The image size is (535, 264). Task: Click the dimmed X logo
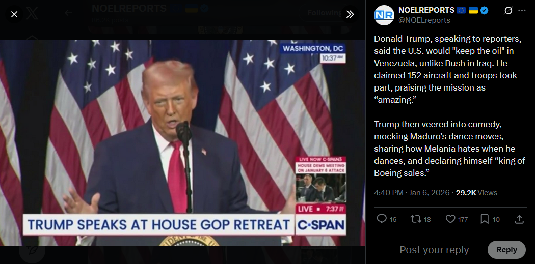[x=32, y=13]
